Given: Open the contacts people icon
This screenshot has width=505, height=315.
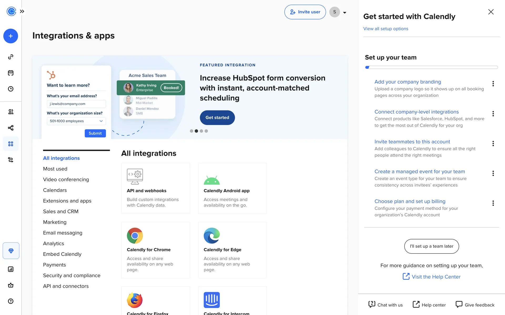Looking at the screenshot, I should (11, 112).
